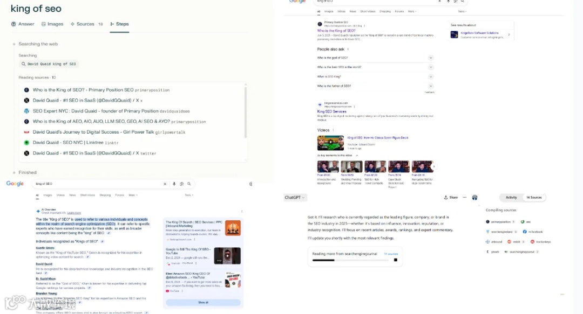
Task: Clear the search query in bottom-left Google window
Action: point(165,184)
